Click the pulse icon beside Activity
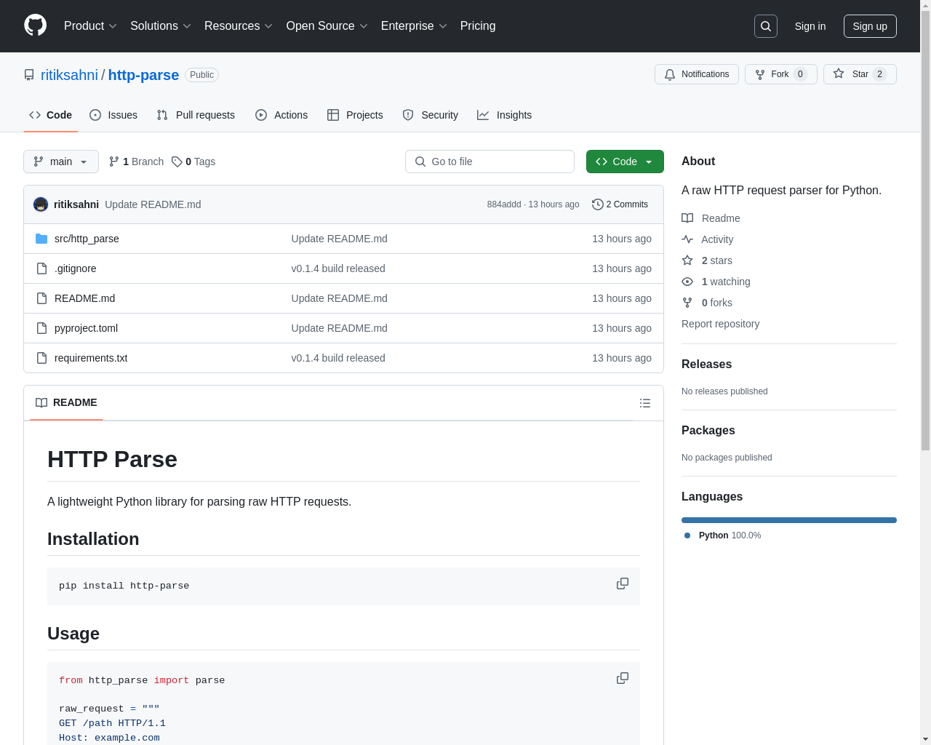Viewport: 931px width, 745px height. pyautogui.click(x=687, y=239)
